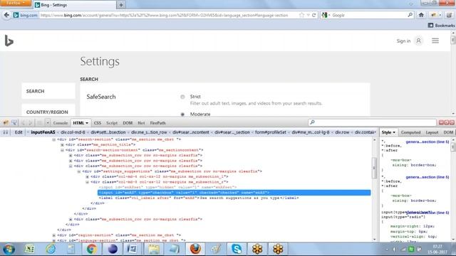Click the Firebug search box magnifier icon
The width and height of the screenshot is (456, 256).
[312, 122]
